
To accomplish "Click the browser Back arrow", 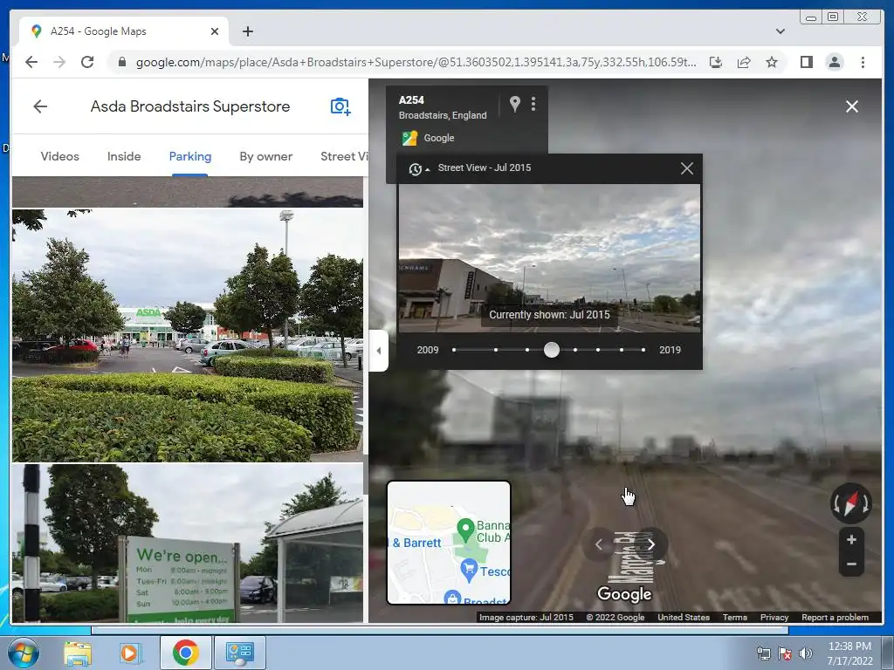I will pyautogui.click(x=31, y=62).
